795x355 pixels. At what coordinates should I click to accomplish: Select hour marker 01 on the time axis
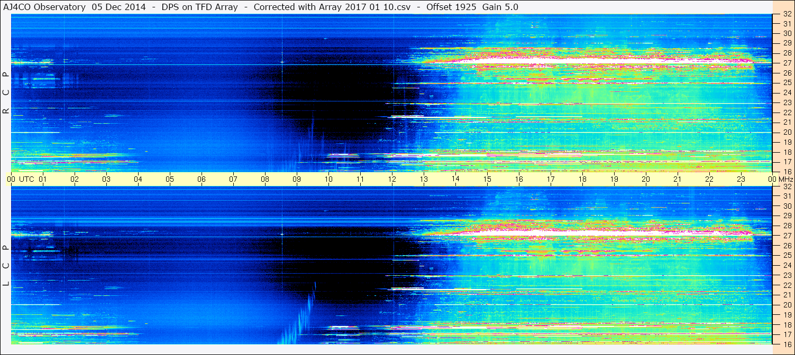43,179
